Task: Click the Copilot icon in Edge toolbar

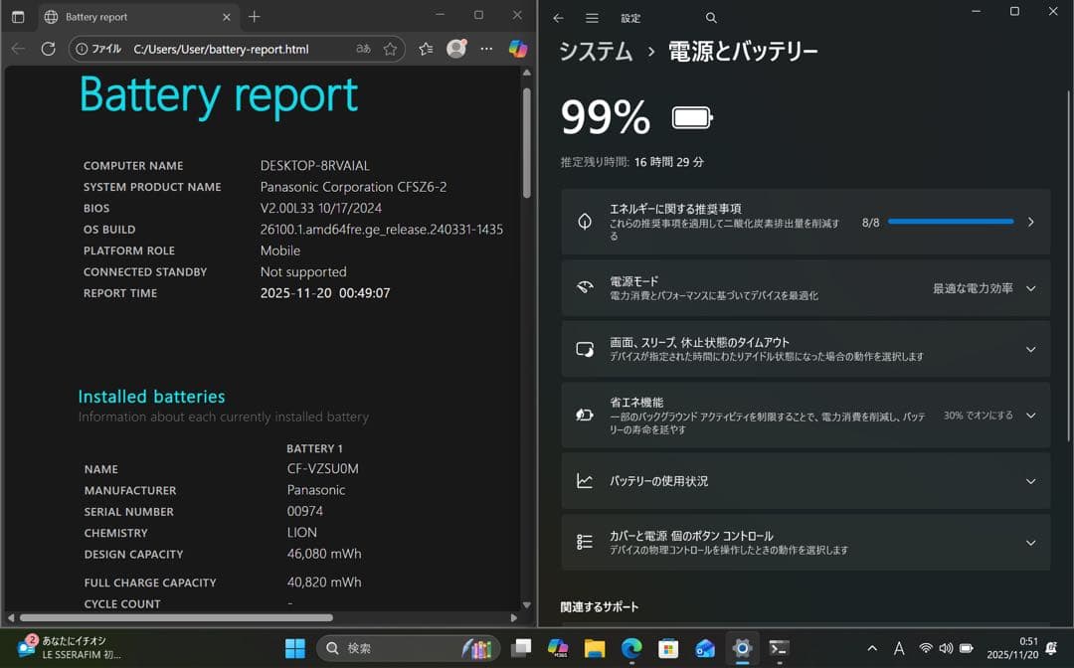Action: [x=518, y=48]
